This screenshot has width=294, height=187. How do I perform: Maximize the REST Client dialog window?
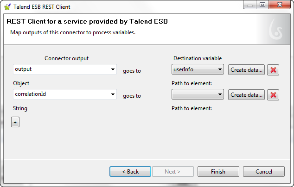tap(262, 6)
